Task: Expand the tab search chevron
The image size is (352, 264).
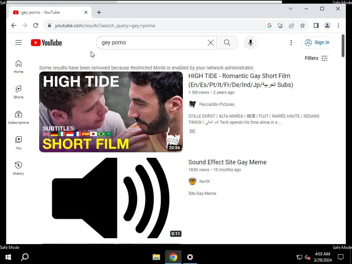Action: 290,9
